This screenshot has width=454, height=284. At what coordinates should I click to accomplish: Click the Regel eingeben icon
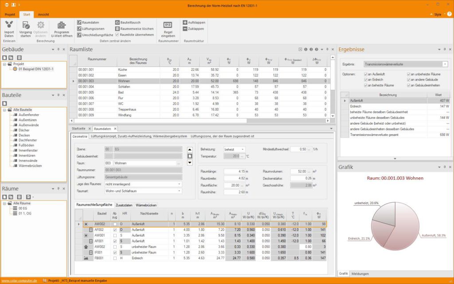[168, 25]
